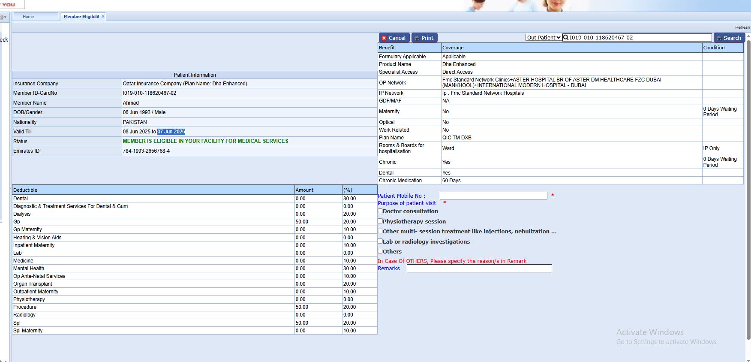Image resolution: width=751 pixels, height=362 pixels.
Task: Click the member ID search field
Action: coord(640,37)
